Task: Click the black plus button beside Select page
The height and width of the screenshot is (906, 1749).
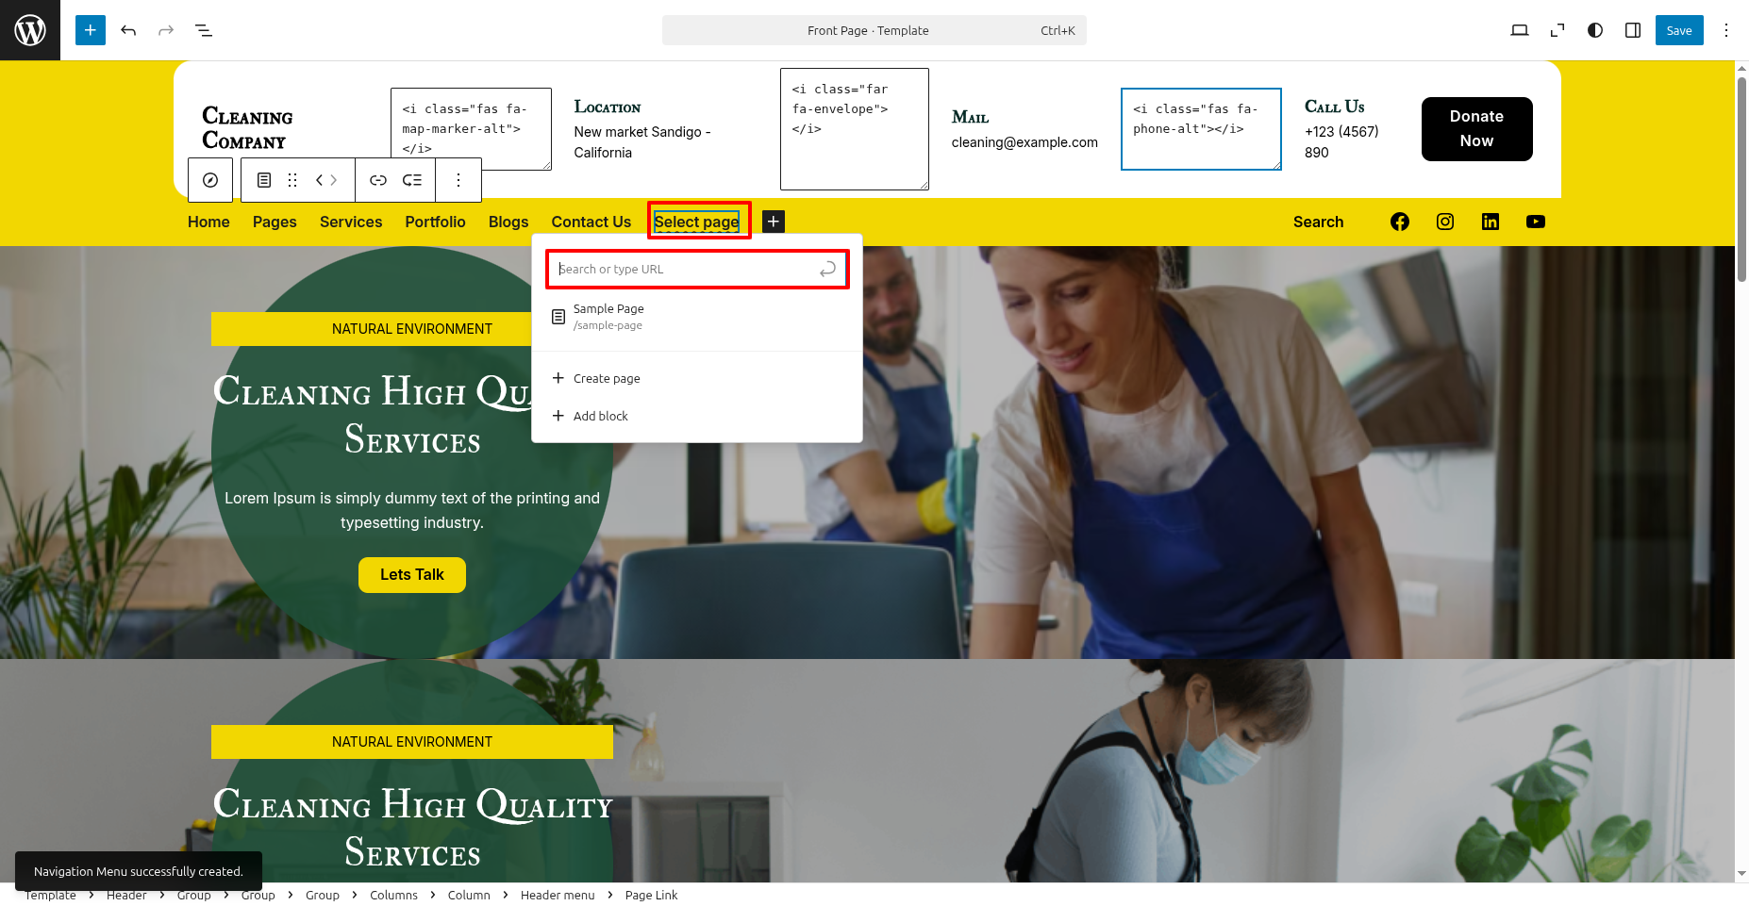Action: tap(773, 222)
